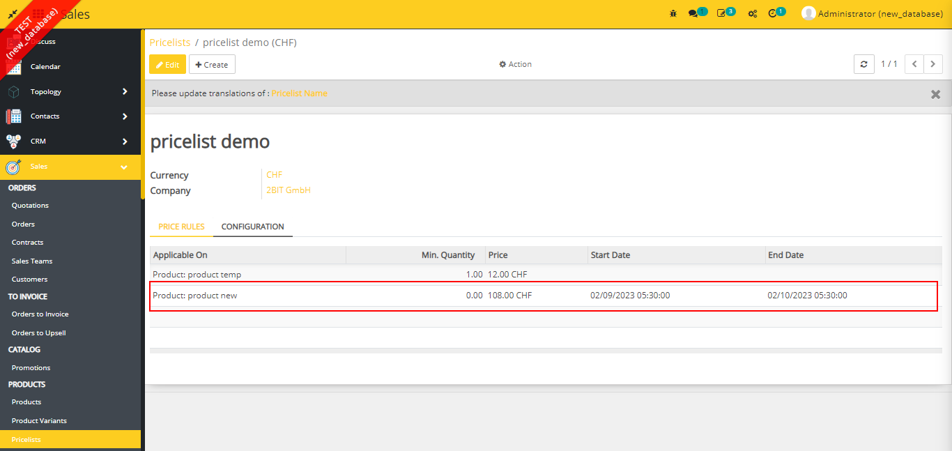Open the Administrator user menu

[x=873, y=14]
